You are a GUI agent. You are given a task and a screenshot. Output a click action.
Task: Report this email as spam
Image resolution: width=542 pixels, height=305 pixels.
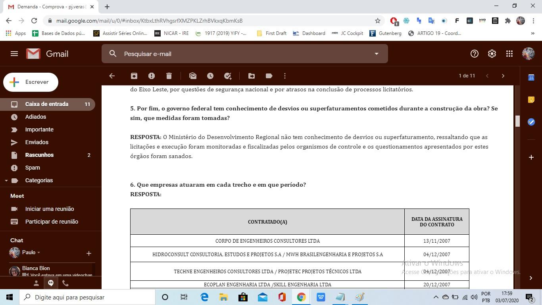pos(152,76)
